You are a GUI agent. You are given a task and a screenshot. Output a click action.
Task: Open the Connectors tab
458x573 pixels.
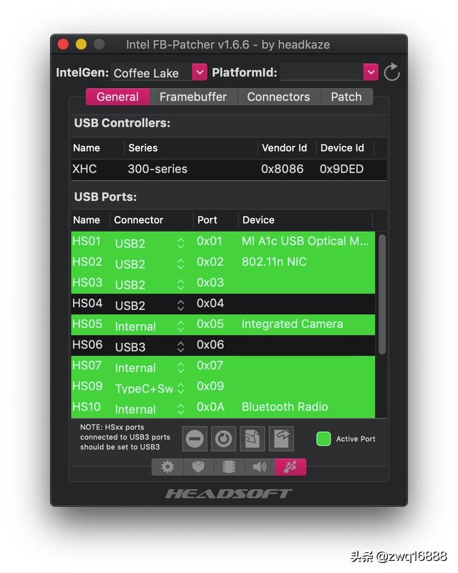click(x=278, y=97)
